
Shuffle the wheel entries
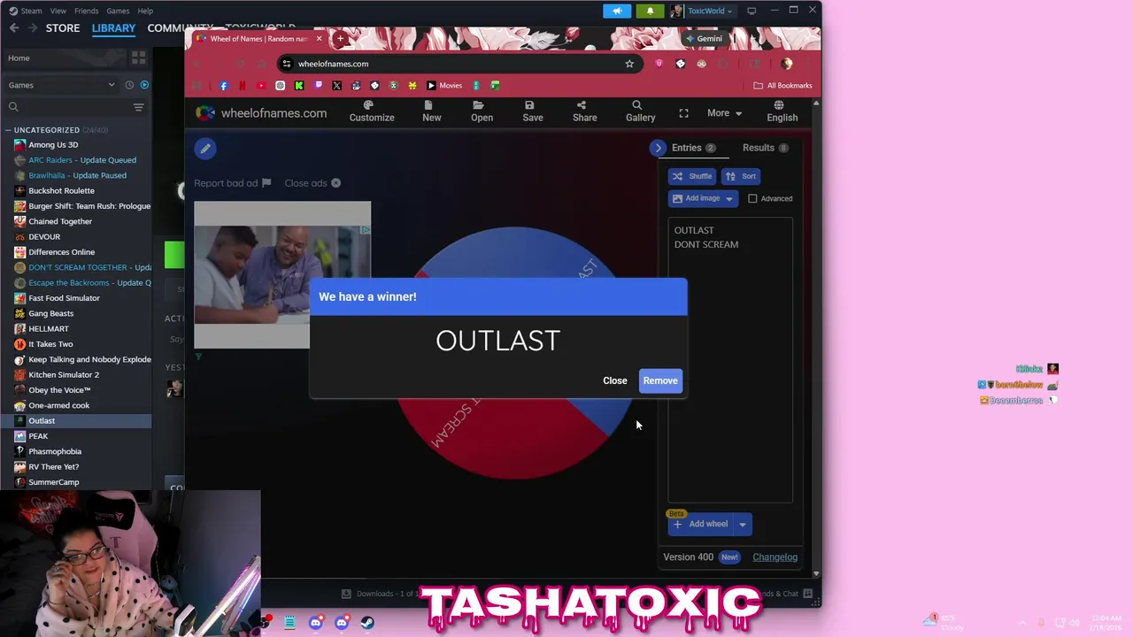point(691,176)
